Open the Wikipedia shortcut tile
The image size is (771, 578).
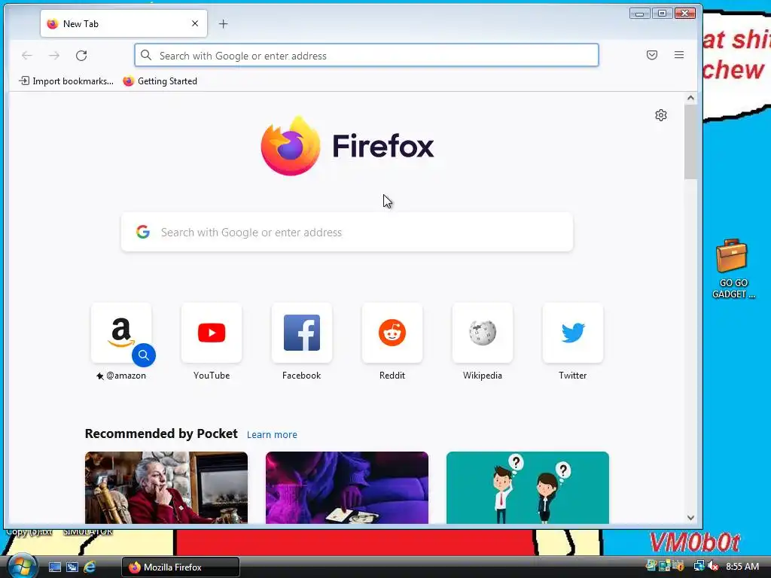click(x=483, y=333)
